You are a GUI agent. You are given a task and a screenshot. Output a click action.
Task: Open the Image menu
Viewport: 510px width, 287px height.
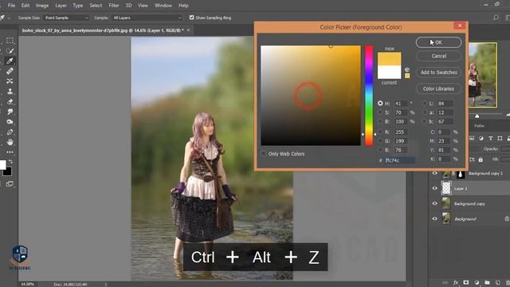pyautogui.click(x=42, y=6)
